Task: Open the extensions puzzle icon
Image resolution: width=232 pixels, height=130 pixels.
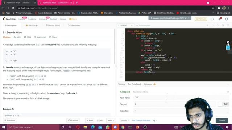Action: (x=219, y=8)
